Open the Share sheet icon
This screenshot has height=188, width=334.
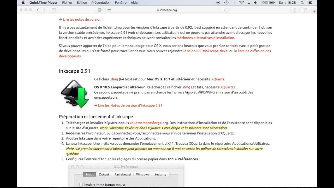coord(295,10)
